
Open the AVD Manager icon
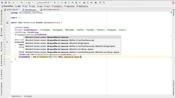tap(88, 2)
